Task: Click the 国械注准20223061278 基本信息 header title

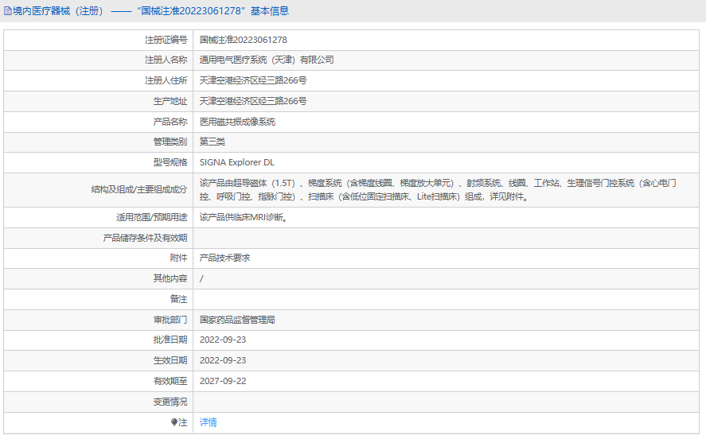Action: (213, 11)
